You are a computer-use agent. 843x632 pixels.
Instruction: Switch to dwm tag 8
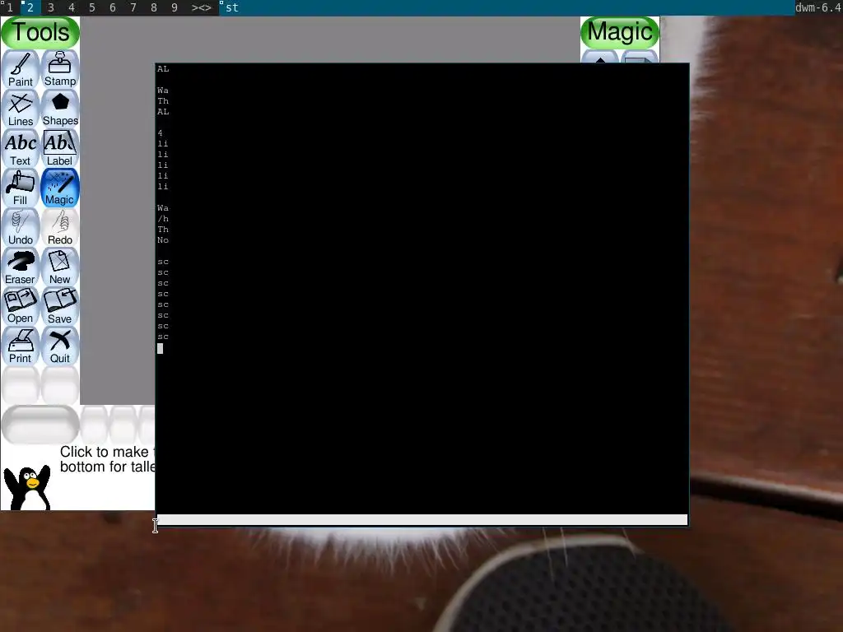pyautogui.click(x=154, y=7)
